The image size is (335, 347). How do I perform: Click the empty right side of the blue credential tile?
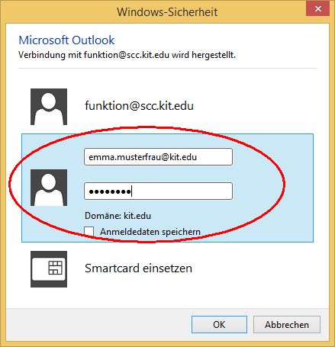click(x=272, y=188)
